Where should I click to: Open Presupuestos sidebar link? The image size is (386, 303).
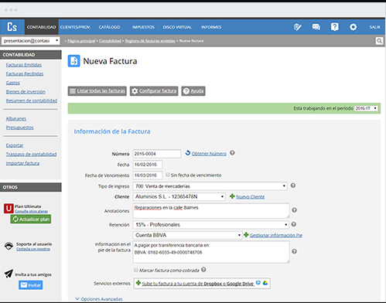coord(19,128)
